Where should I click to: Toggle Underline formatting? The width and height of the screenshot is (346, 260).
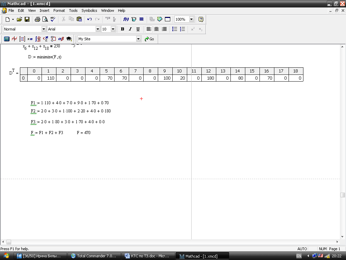tap(138, 29)
